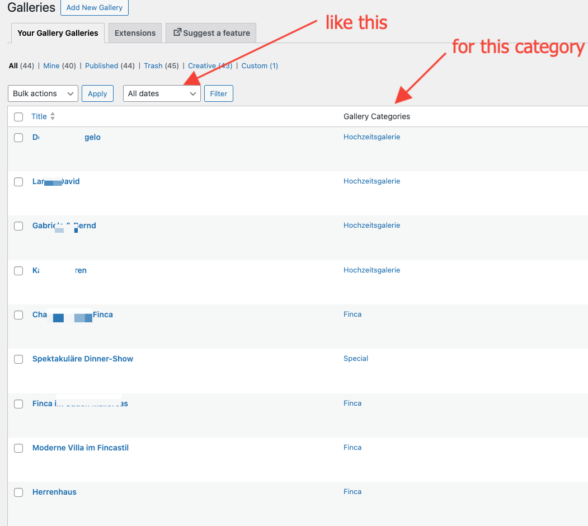Check the gallery row ending in ernd

pyautogui.click(x=18, y=226)
